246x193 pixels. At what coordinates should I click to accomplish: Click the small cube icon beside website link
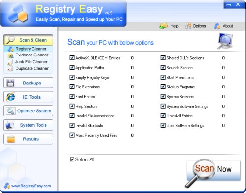[7, 186]
